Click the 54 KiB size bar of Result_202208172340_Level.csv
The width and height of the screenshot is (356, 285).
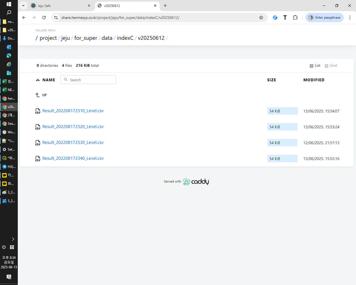282,159
